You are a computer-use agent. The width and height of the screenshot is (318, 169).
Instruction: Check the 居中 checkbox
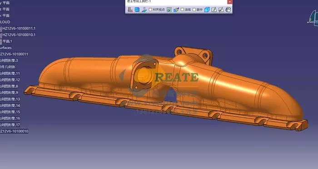point(194,9)
